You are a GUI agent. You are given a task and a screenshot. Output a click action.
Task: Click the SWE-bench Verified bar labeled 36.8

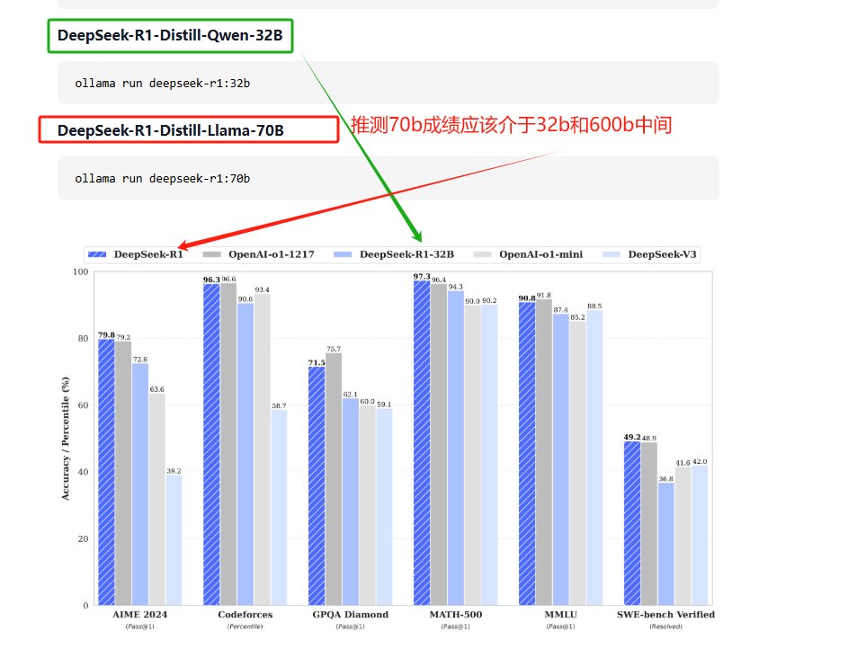point(665,544)
